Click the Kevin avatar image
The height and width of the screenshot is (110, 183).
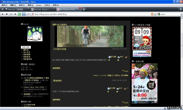point(35,34)
